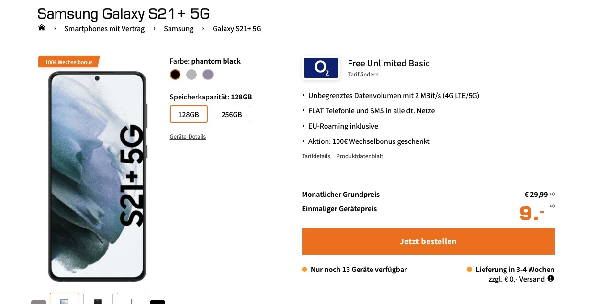Screen dimensions: 596x304
Task: Open Smartphones mit Vertrag breadcrumb
Action: tap(104, 29)
